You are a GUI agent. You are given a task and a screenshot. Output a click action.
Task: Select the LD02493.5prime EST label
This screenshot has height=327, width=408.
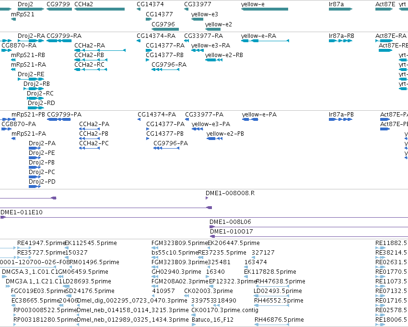coord(278,291)
